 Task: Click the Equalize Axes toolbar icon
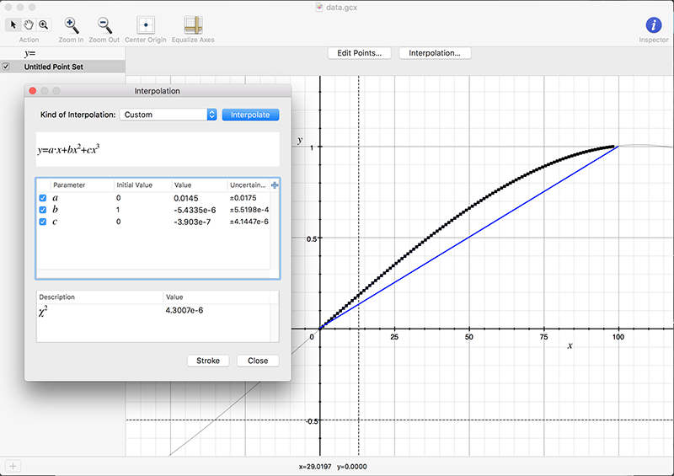[x=193, y=25]
